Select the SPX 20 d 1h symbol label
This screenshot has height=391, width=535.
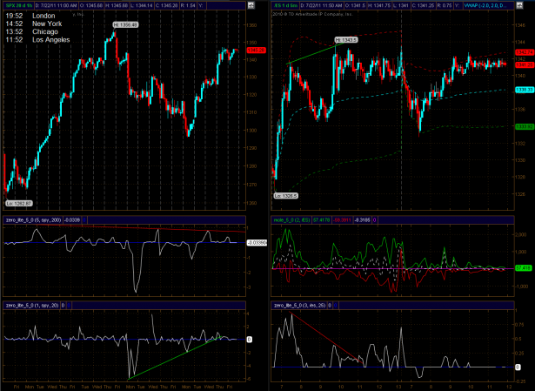coord(19,5)
